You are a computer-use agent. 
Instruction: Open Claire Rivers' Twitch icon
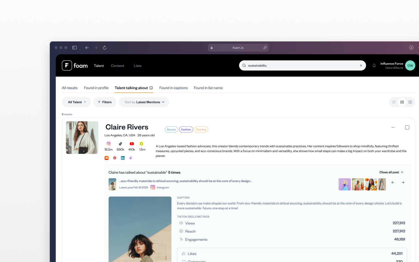pos(131,158)
